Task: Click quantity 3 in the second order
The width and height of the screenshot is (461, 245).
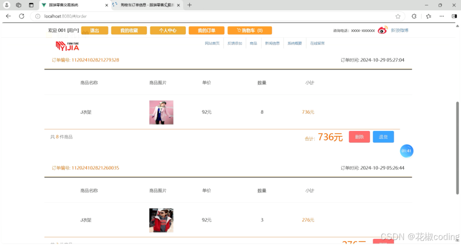Action: click(x=262, y=220)
